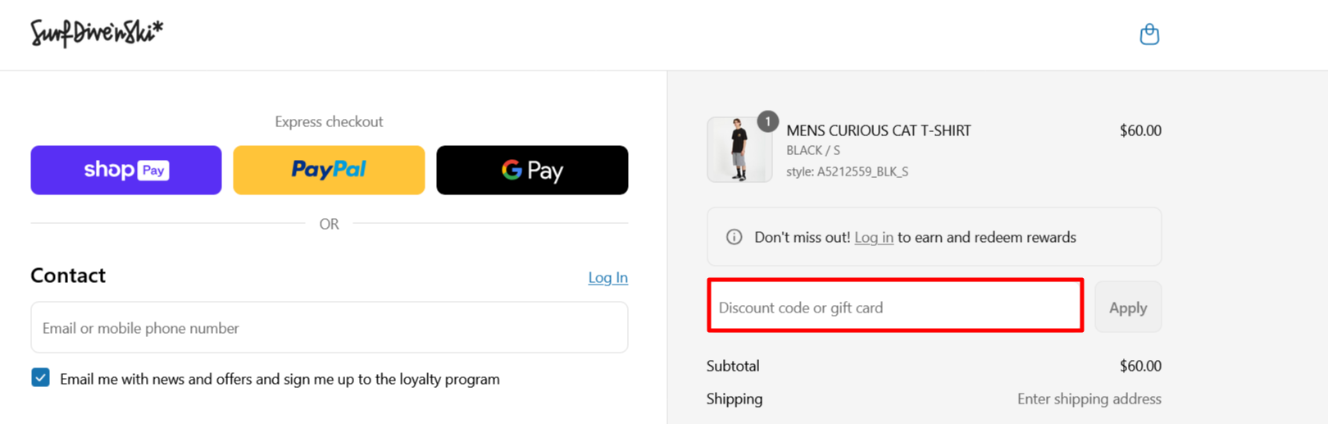The image size is (1328, 424).
Task: Click the BLACK / S variant text
Action: pos(812,150)
